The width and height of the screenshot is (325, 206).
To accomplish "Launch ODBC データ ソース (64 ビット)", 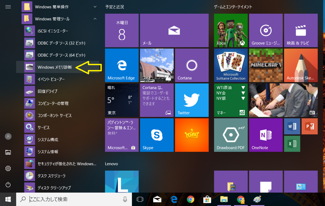I will (x=58, y=55).
